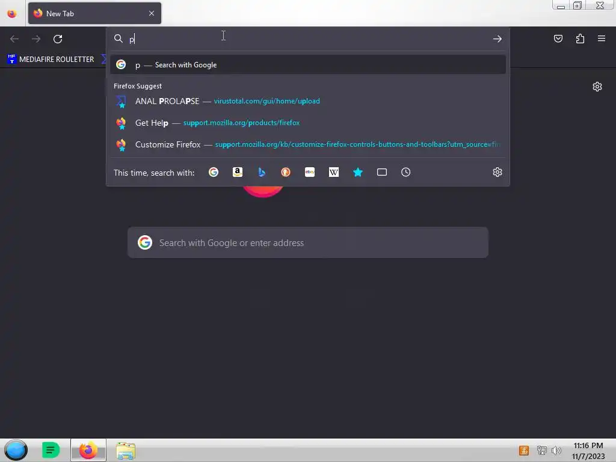Click the Go arrow in address bar

click(497, 39)
